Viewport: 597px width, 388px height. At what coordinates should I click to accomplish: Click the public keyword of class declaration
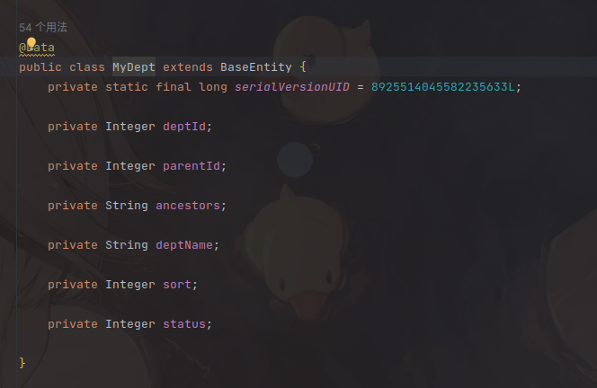coord(40,67)
